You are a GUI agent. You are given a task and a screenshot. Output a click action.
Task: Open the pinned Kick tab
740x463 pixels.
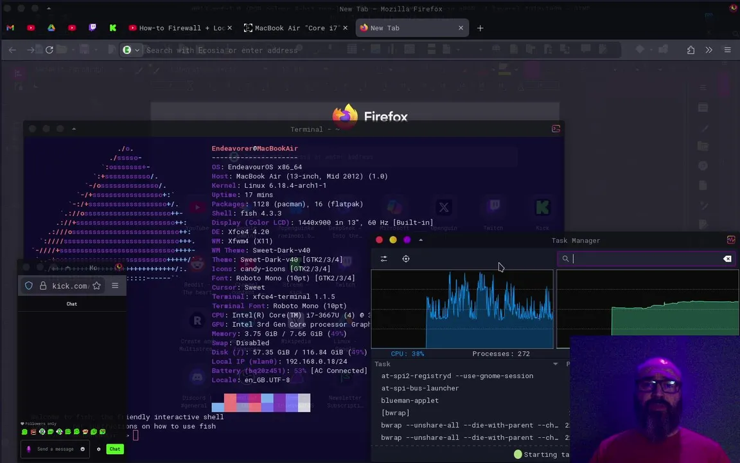pos(113,28)
